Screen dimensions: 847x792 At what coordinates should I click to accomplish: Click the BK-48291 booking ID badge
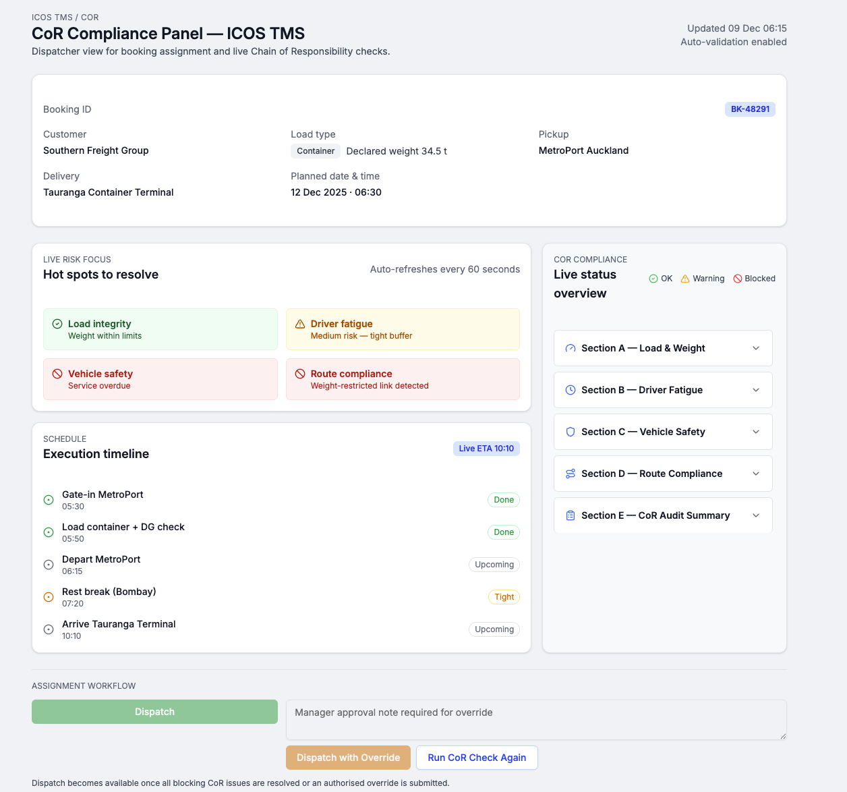click(750, 109)
